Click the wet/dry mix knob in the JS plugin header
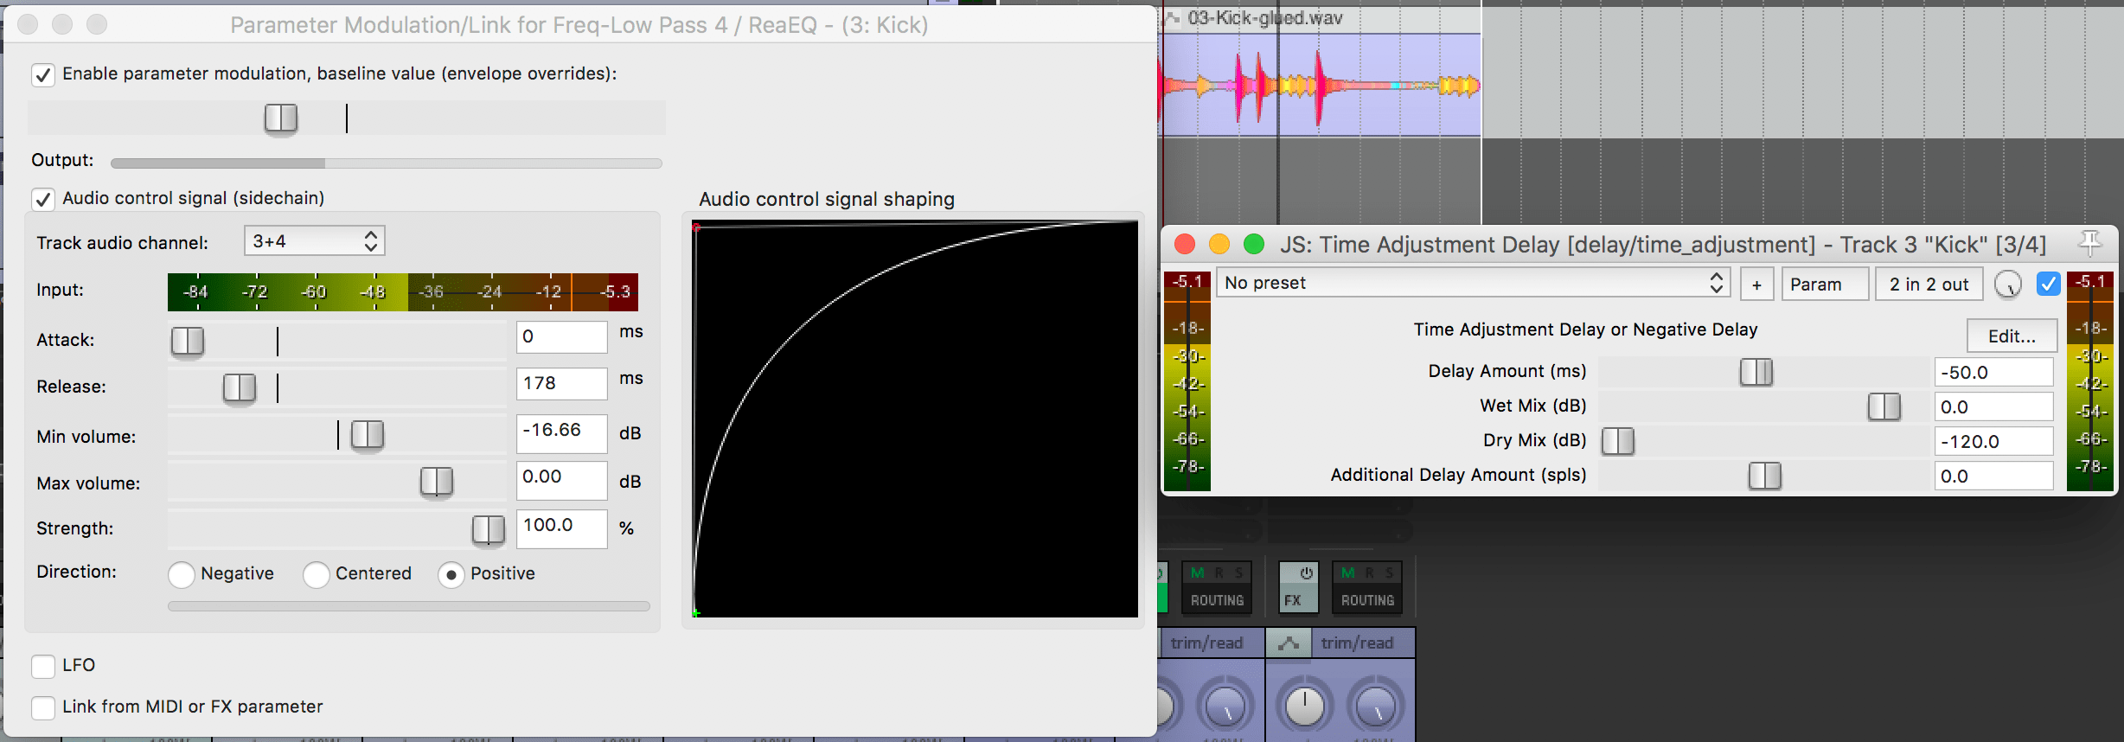This screenshot has width=2124, height=742. pos(2007,285)
